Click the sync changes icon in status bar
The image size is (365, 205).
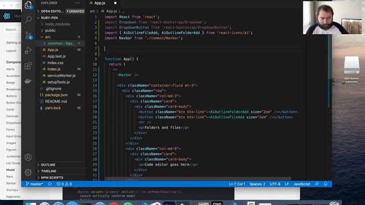pyautogui.click(x=50, y=184)
